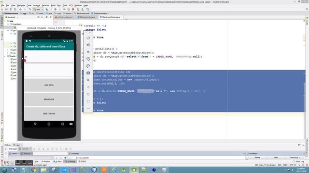Image resolution: width=309 pixels, height=173 pixels.
Task: Click the green Run app button
Action: coord(47,10)
